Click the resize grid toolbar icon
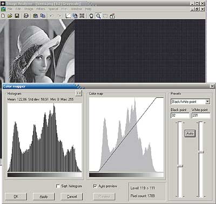The height and width of the screenshot is (204, 216). coord(82,16)
